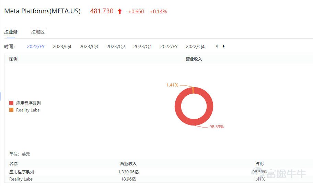Switch to the 按地区 tab
The image size is (313, 186).
coord(38,32)
